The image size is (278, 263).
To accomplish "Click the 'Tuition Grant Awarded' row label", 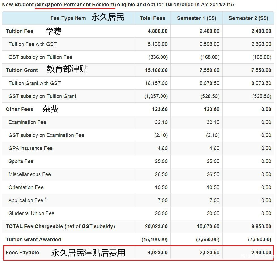I will pos(33,240).
